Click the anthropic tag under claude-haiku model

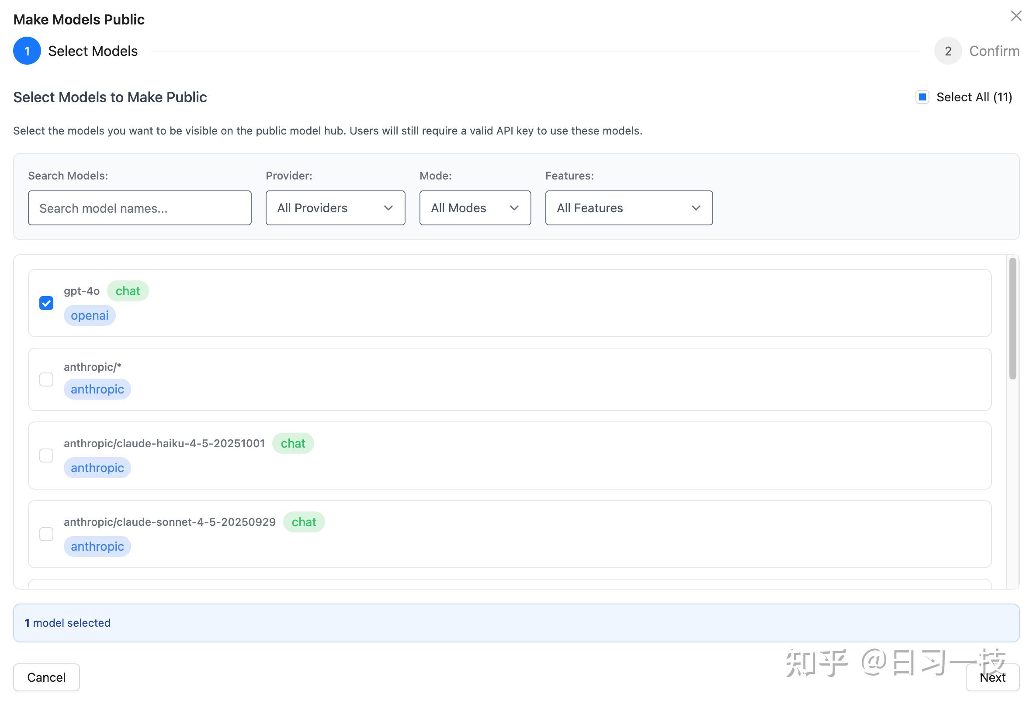point(97,468)
